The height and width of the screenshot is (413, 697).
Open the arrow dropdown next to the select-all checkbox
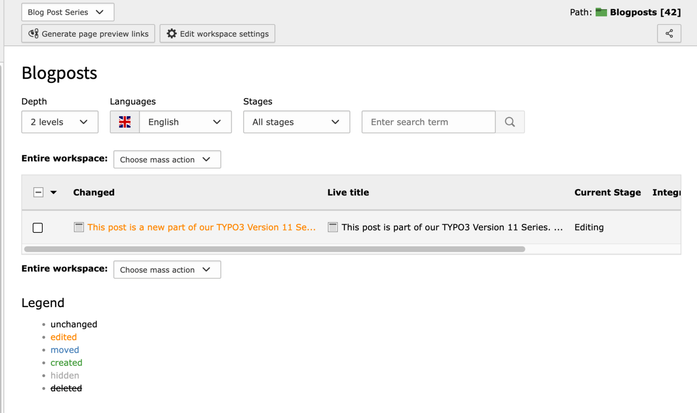click(x=53, y=192)
